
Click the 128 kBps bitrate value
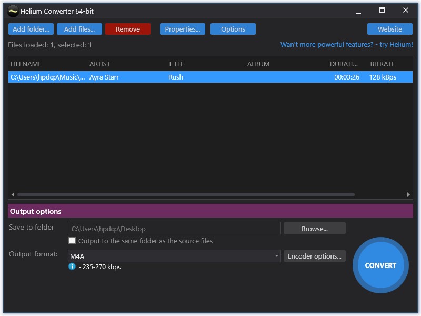(x=383, y=77)
